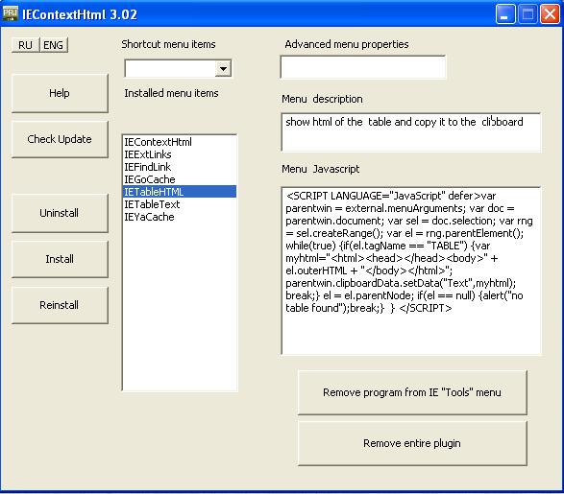564x494 pixels.
Task: Click Remove program from IE "Tools" menu
Action: 412,392
